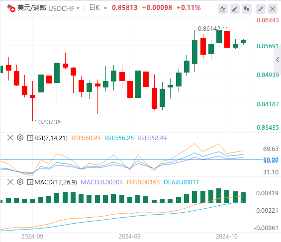The height and width of the screenshot is (242, 281).
Task: Click the MACD axis value -0.00221
Action: tap(266, 211)
